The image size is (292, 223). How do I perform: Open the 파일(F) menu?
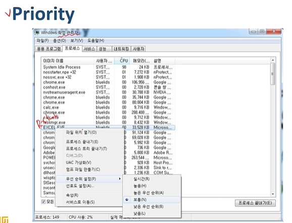(x=42, y=40)
